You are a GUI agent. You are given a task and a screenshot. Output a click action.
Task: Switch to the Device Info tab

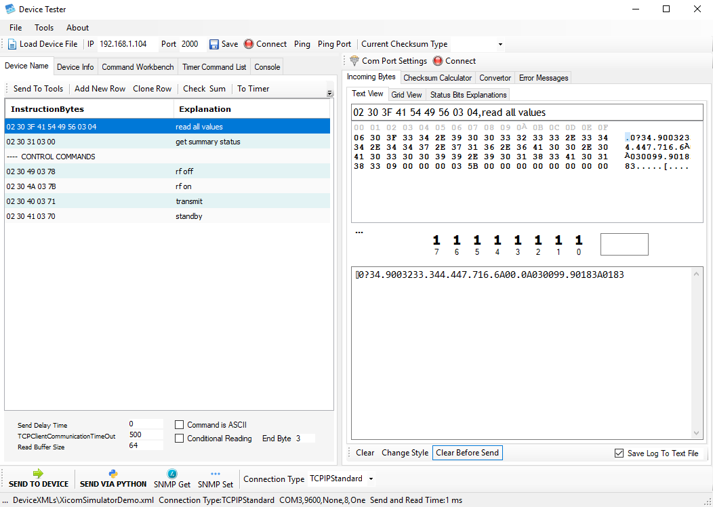click(x=75, y=67)
